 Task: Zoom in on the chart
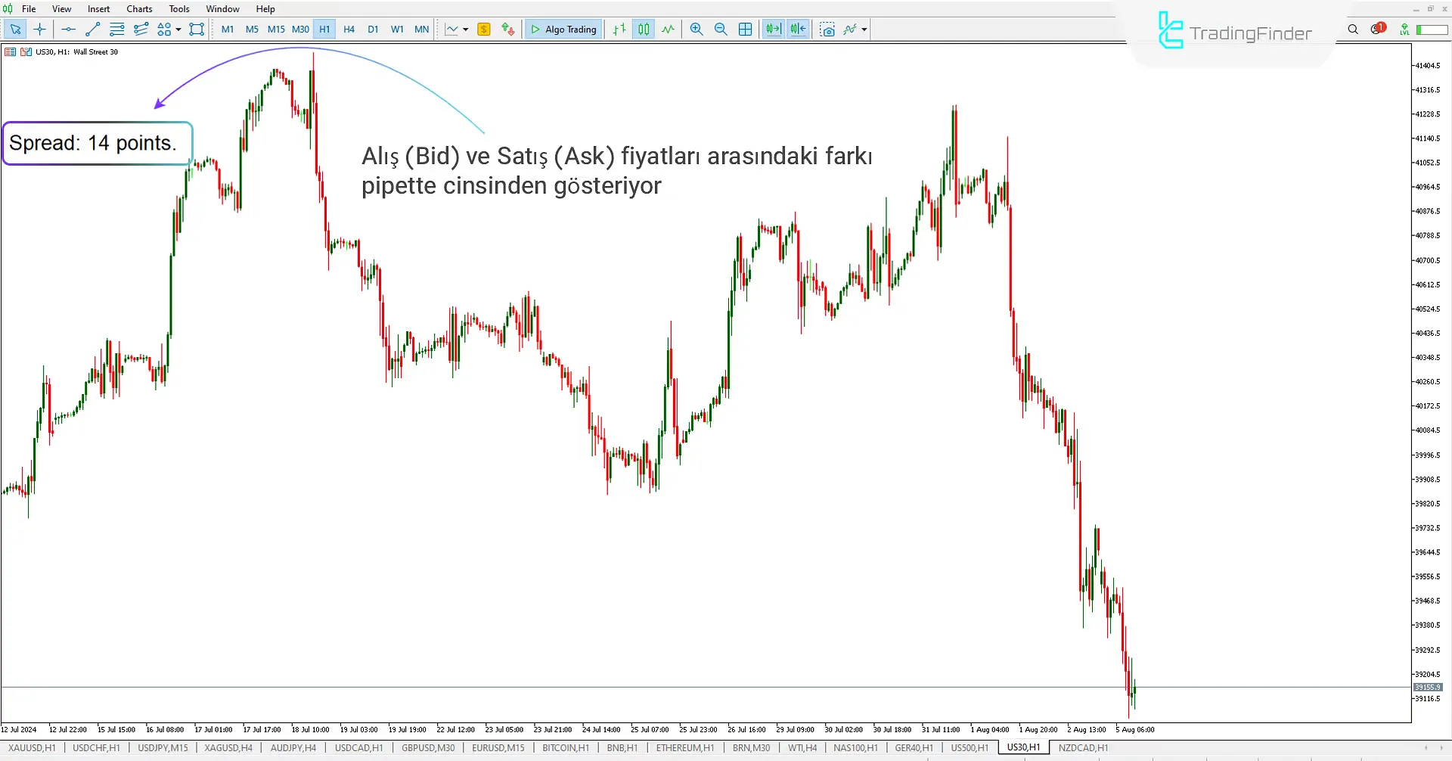[696, 29]
